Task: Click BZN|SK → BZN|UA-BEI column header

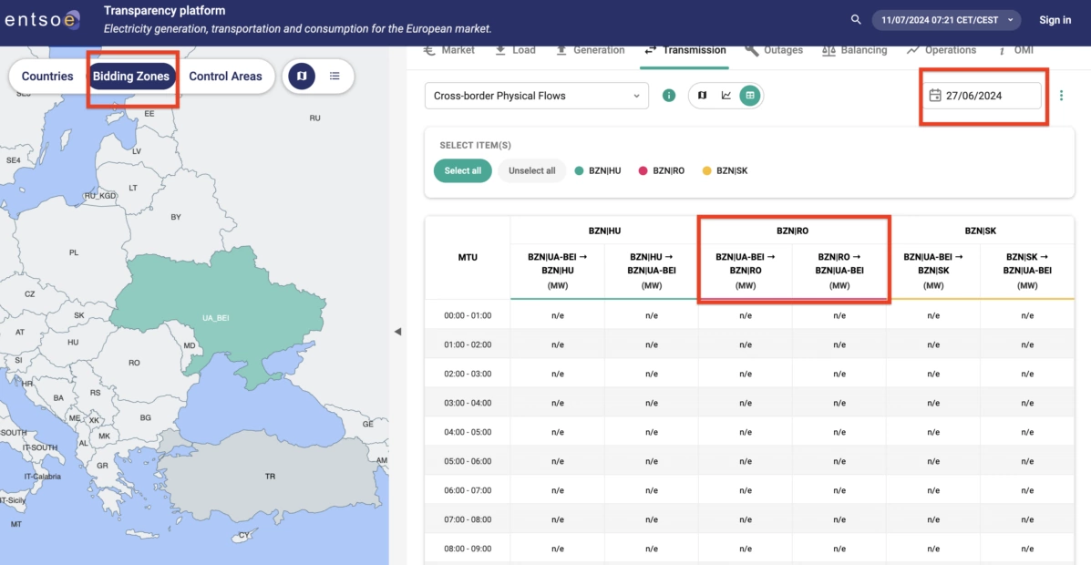Action: click(1027, 272)
